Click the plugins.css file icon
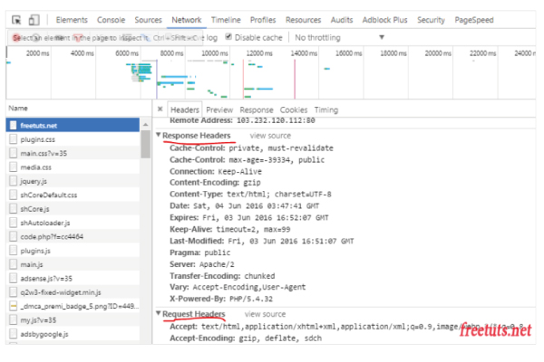 [x=13, y=140]
